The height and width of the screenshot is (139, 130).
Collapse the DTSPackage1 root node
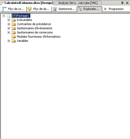pos(4,16)
